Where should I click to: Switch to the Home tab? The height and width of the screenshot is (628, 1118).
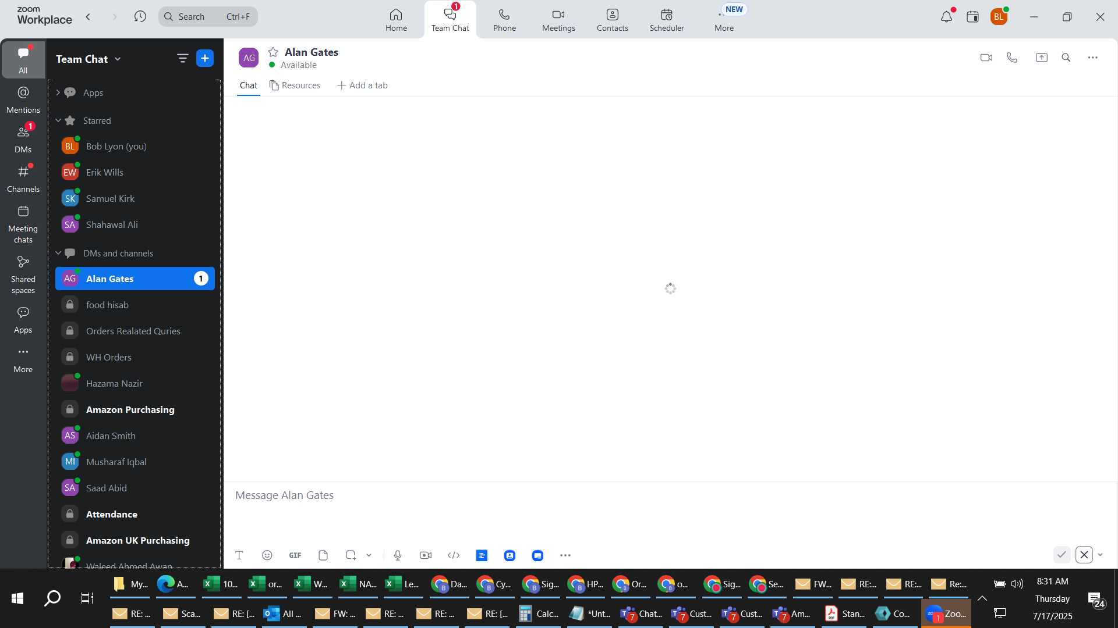point(396,20)
